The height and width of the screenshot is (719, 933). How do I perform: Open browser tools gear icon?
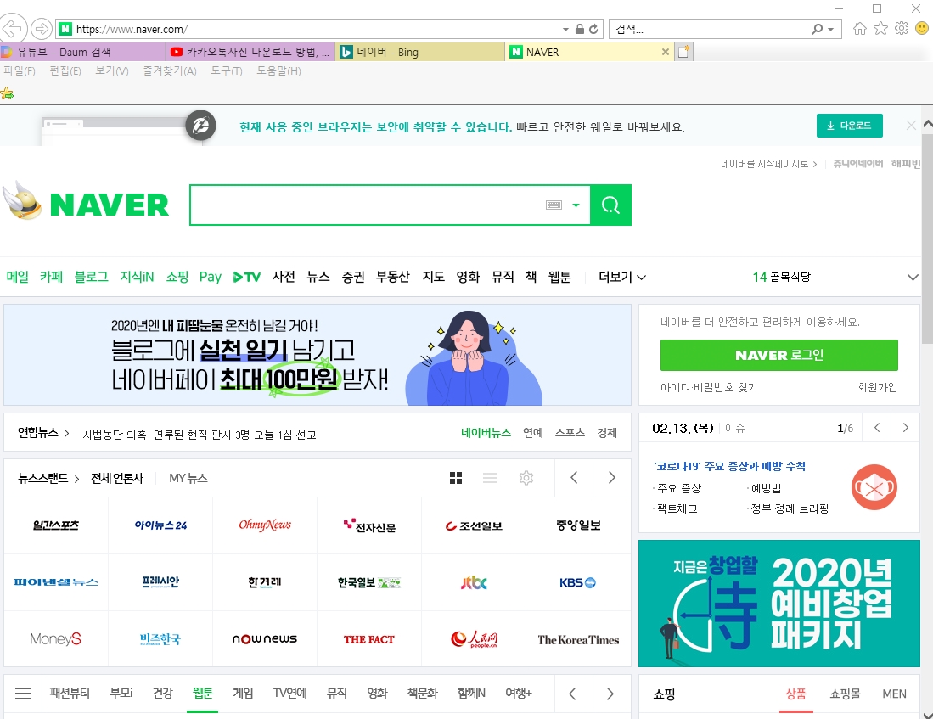click(x=902, y=29)
